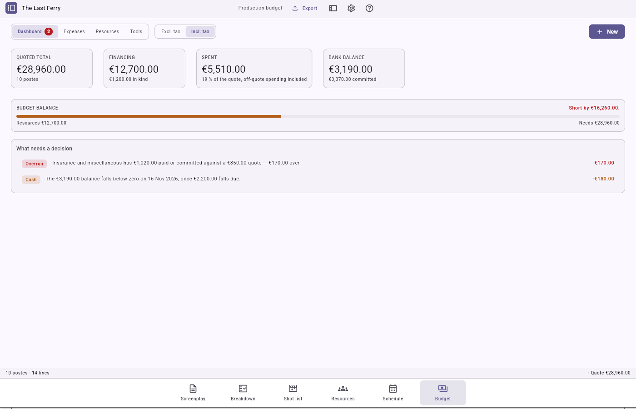Image resolution: width=636 pixels, height=409 pixels.
Task: Click the Resources people icon
Action: [343, 389]
